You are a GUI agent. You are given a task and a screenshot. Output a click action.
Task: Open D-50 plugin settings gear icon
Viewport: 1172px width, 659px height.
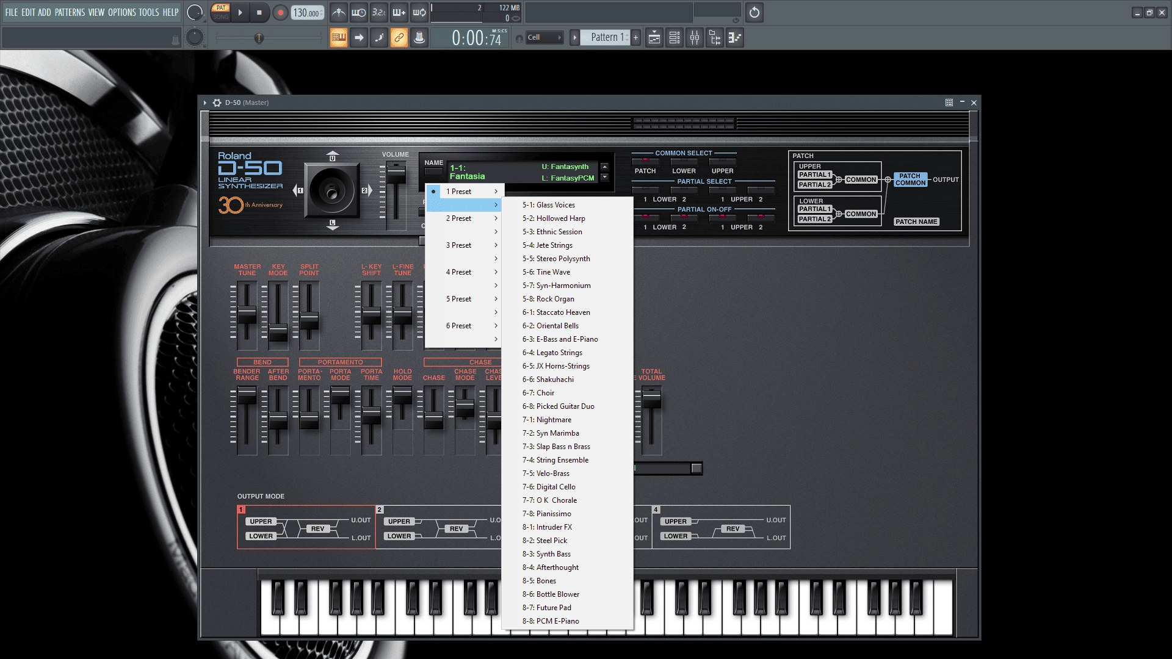point(217,103)
